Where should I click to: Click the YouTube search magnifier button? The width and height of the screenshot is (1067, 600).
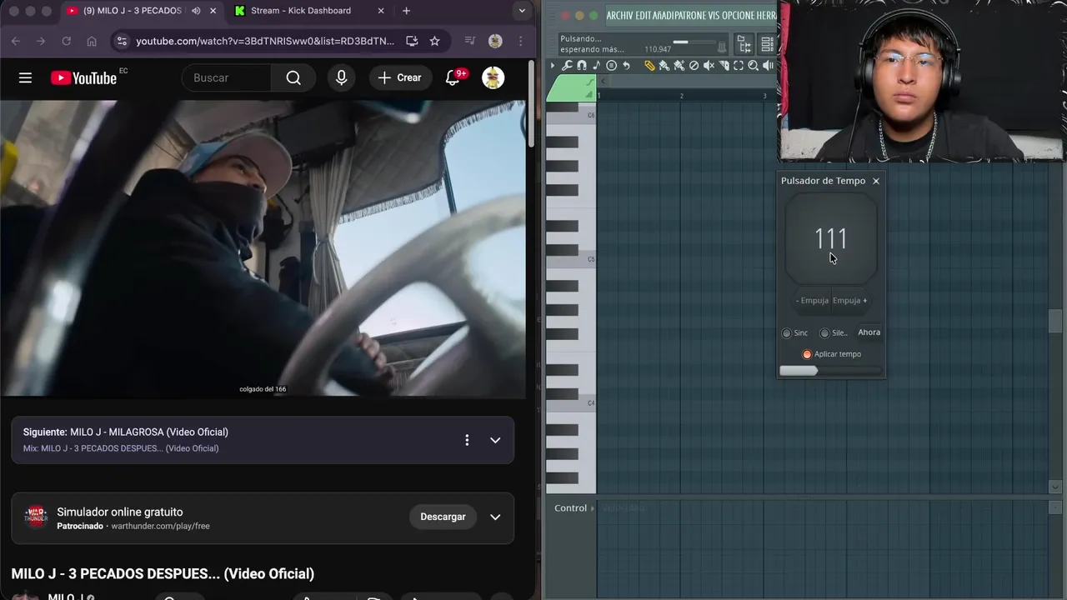293,77
